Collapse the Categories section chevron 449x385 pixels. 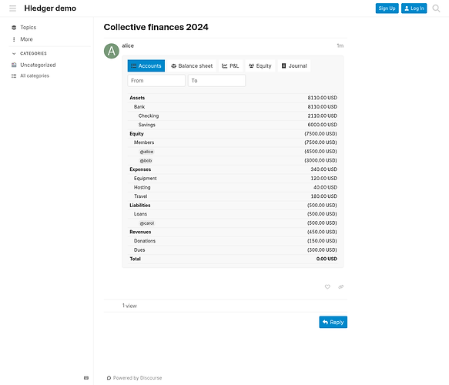tap(14, 54)
